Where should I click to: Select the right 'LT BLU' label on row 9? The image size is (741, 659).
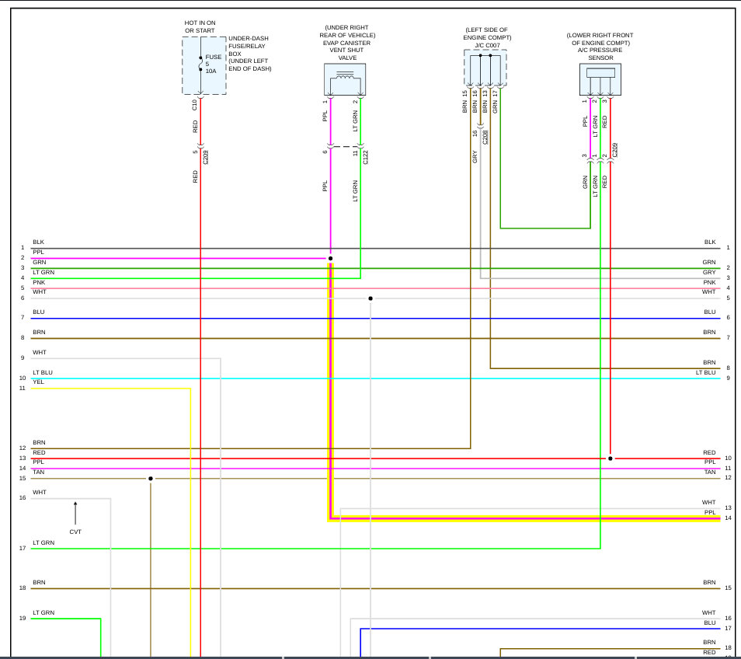pyautogui.click(x=705, y=372)
